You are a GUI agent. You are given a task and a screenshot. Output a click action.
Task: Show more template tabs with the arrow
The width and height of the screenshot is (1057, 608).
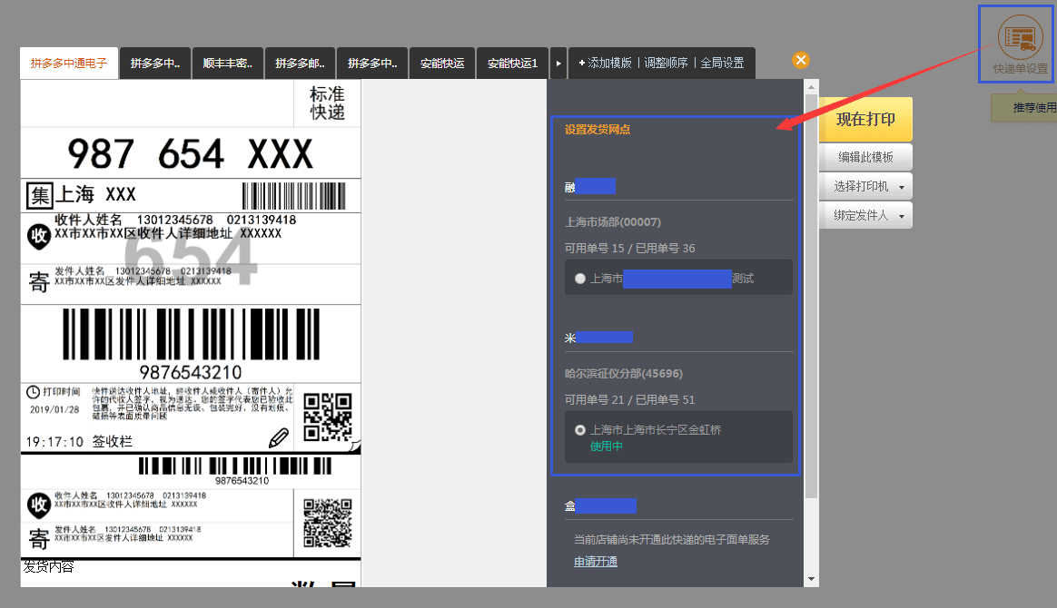tap(558, 64)
